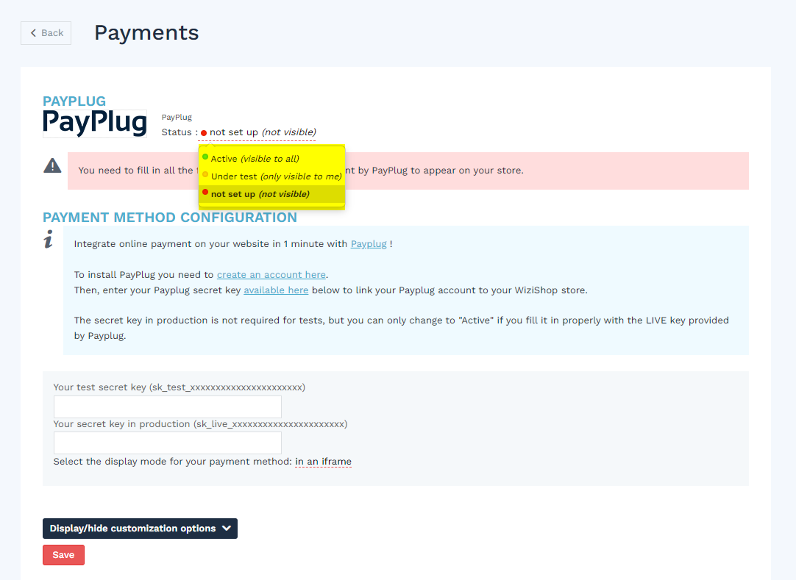Go back with the Back button
This screenshot has width=796, height=580.
pyautogui.click(x=46, y=33)
